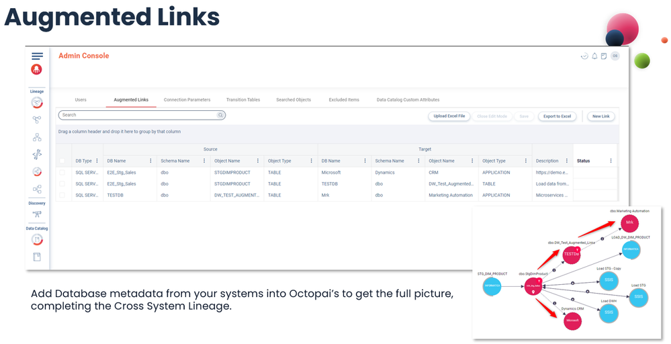The height and width of the screenshot is (344, 671).
Task: Switch to the Users tab
Action: point(81,99)
